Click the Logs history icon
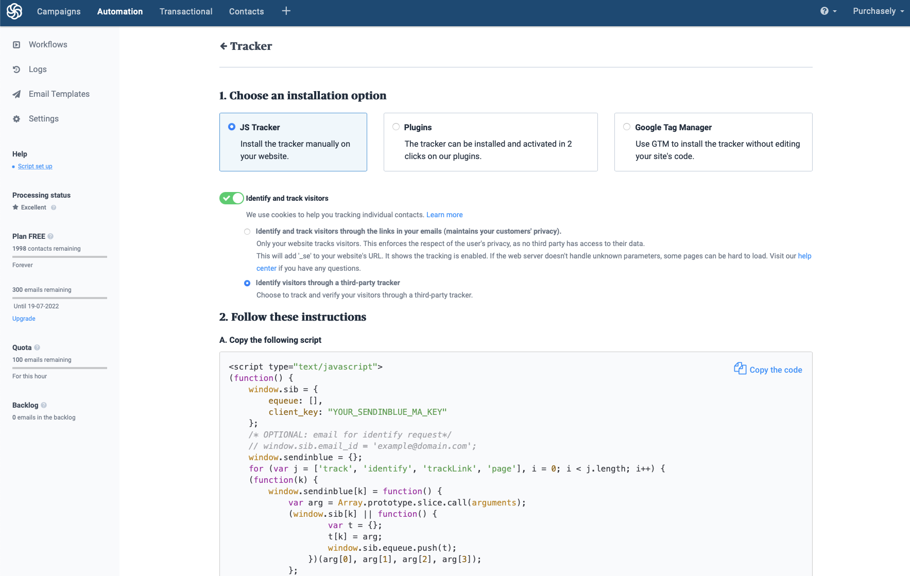The image size is (910, 576). [16, 69]
